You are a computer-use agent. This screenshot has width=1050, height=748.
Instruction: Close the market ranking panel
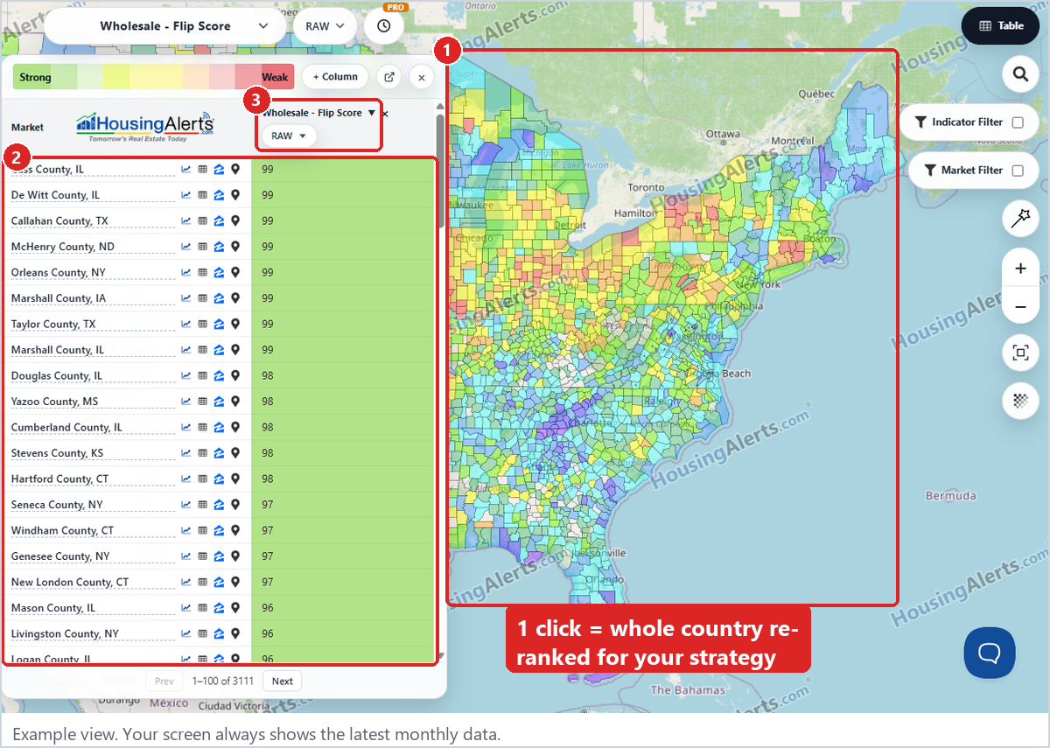click(x=421, y=77)
